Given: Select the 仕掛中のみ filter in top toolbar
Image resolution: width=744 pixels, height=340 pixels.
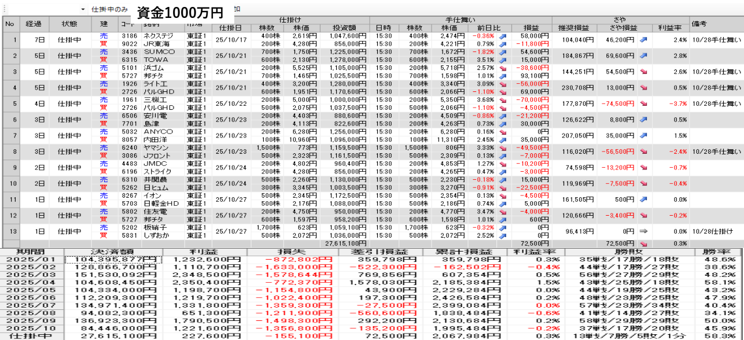Looking at the screenshot, I should pyautogui.click(x=110, y=10).
